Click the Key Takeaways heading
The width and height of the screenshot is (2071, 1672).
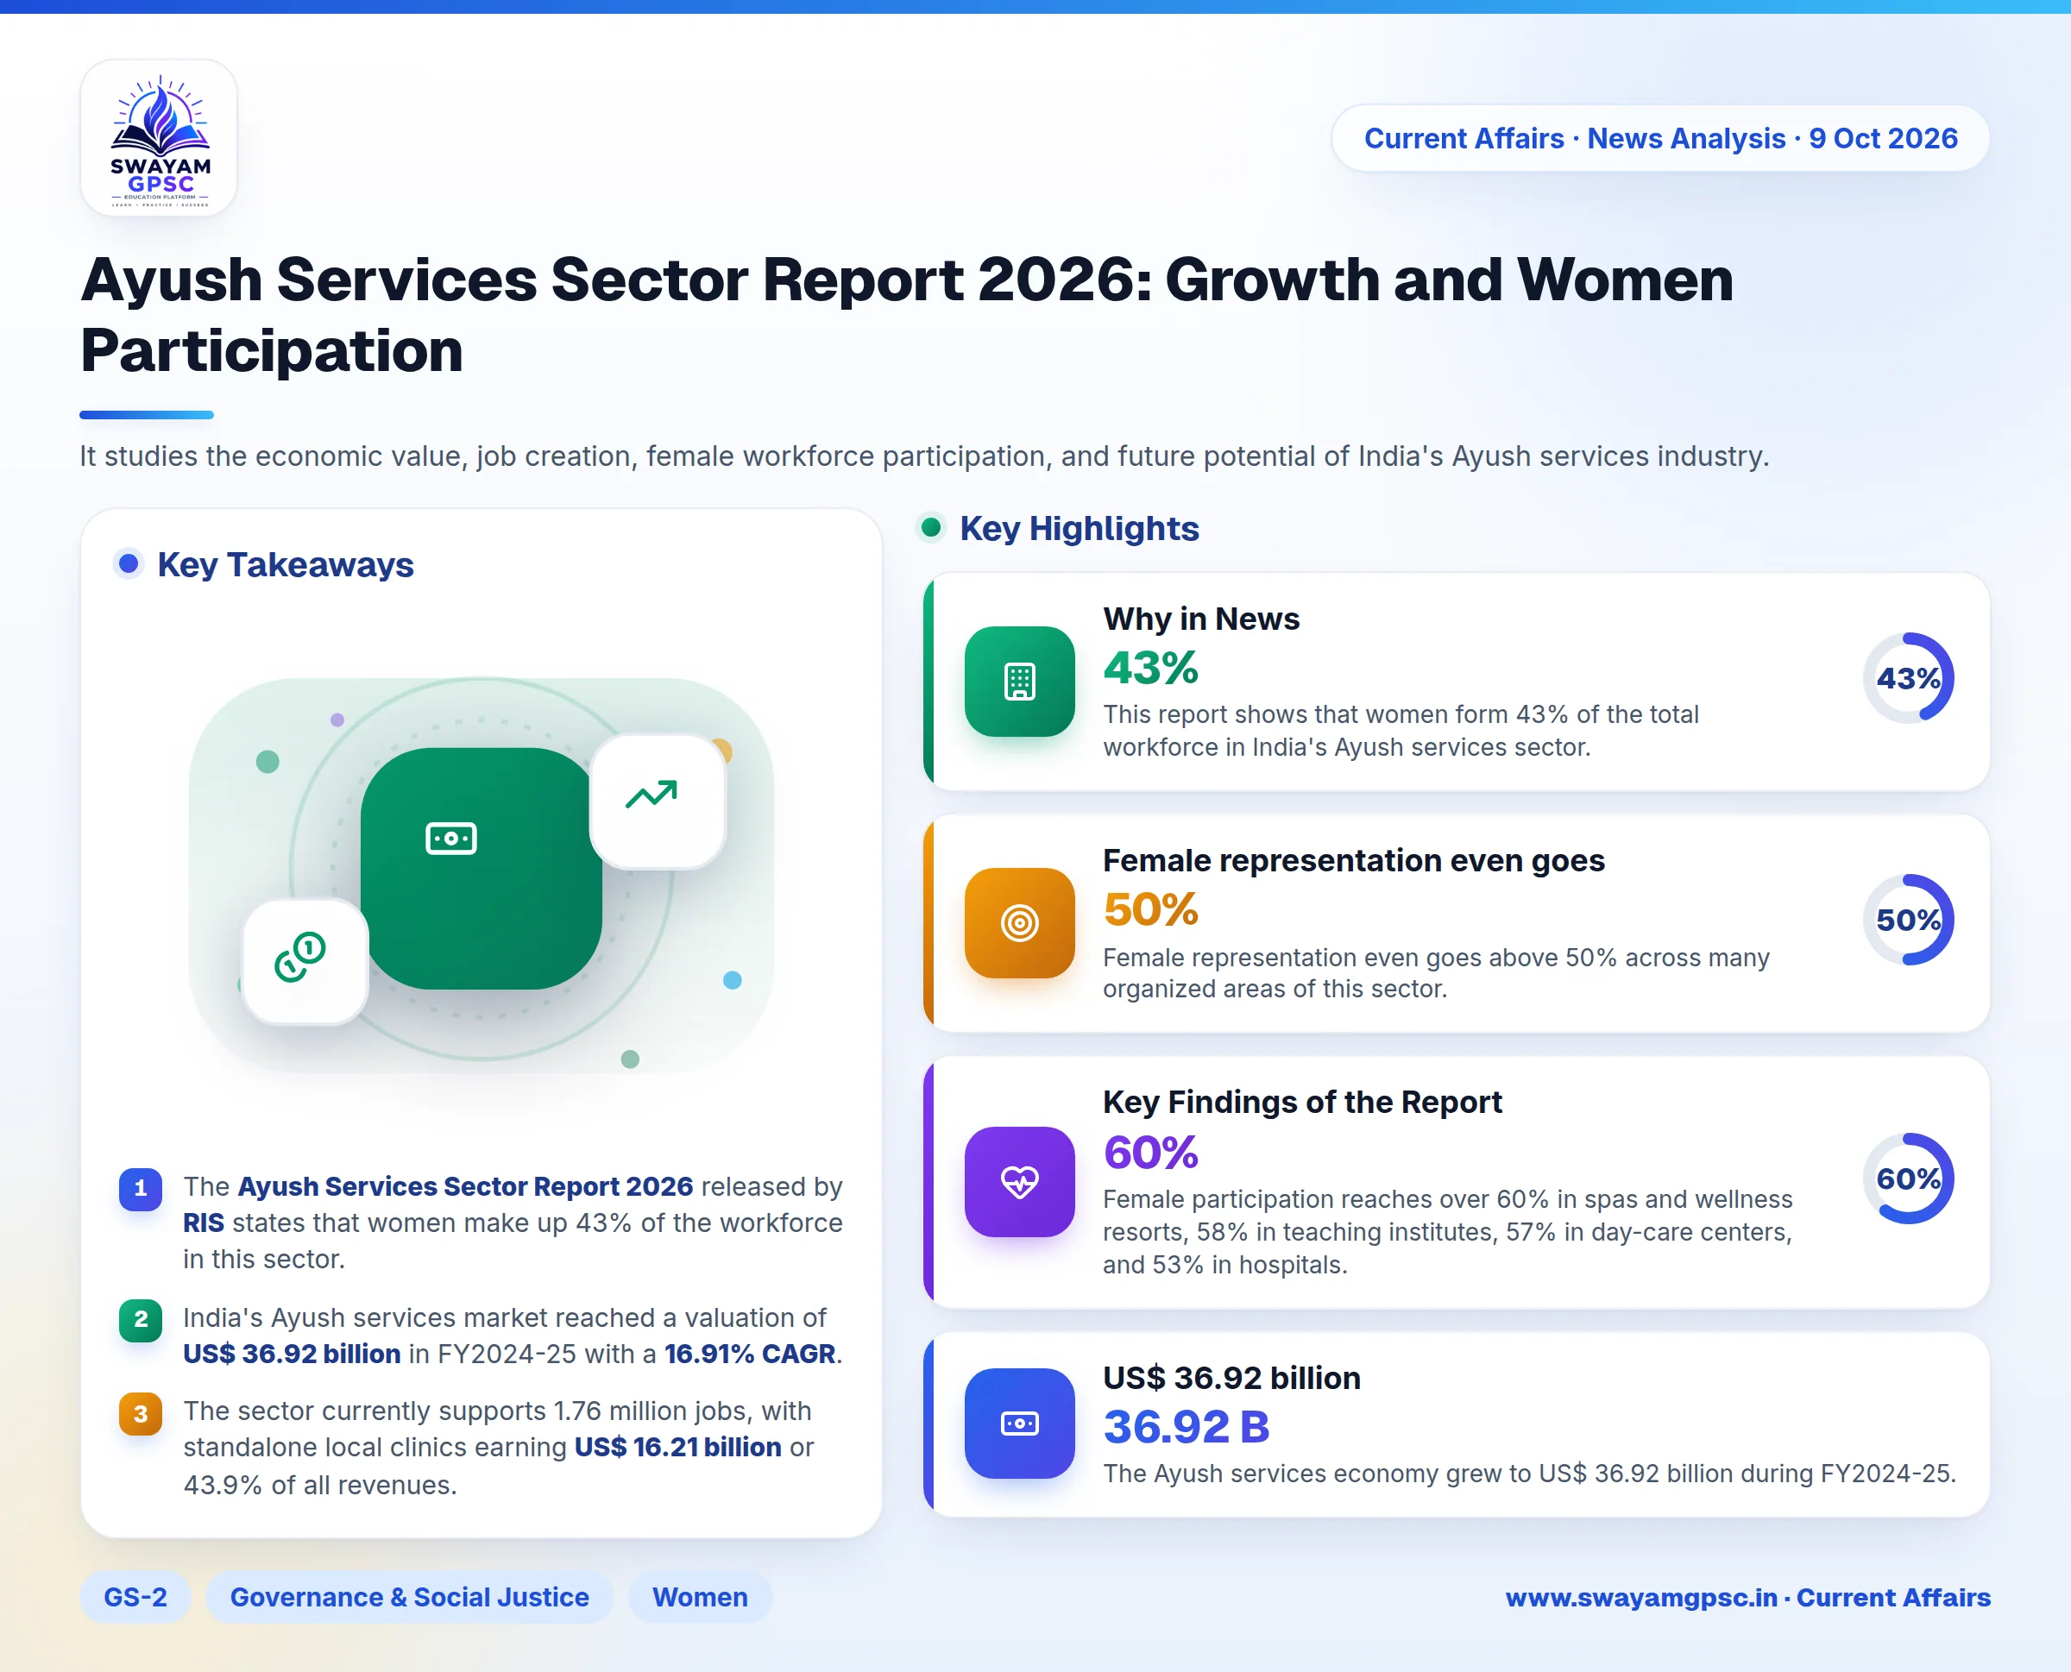(x=285, y=564)
